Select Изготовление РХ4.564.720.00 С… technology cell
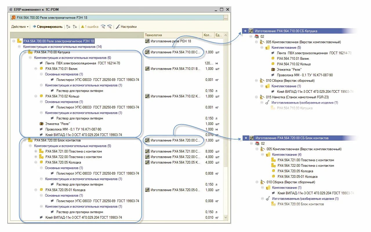Image resolution: width=371 pixels, height=232 pixels. 172,140
